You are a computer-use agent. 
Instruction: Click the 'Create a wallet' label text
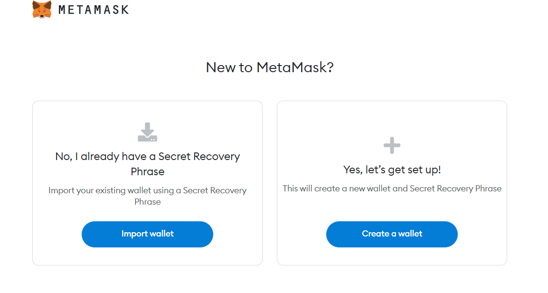(x=392, y=234)
